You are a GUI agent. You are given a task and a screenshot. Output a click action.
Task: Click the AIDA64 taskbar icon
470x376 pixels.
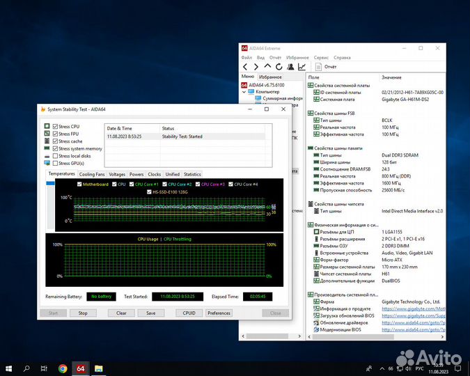pyautogui.click(x=81, y=368)
